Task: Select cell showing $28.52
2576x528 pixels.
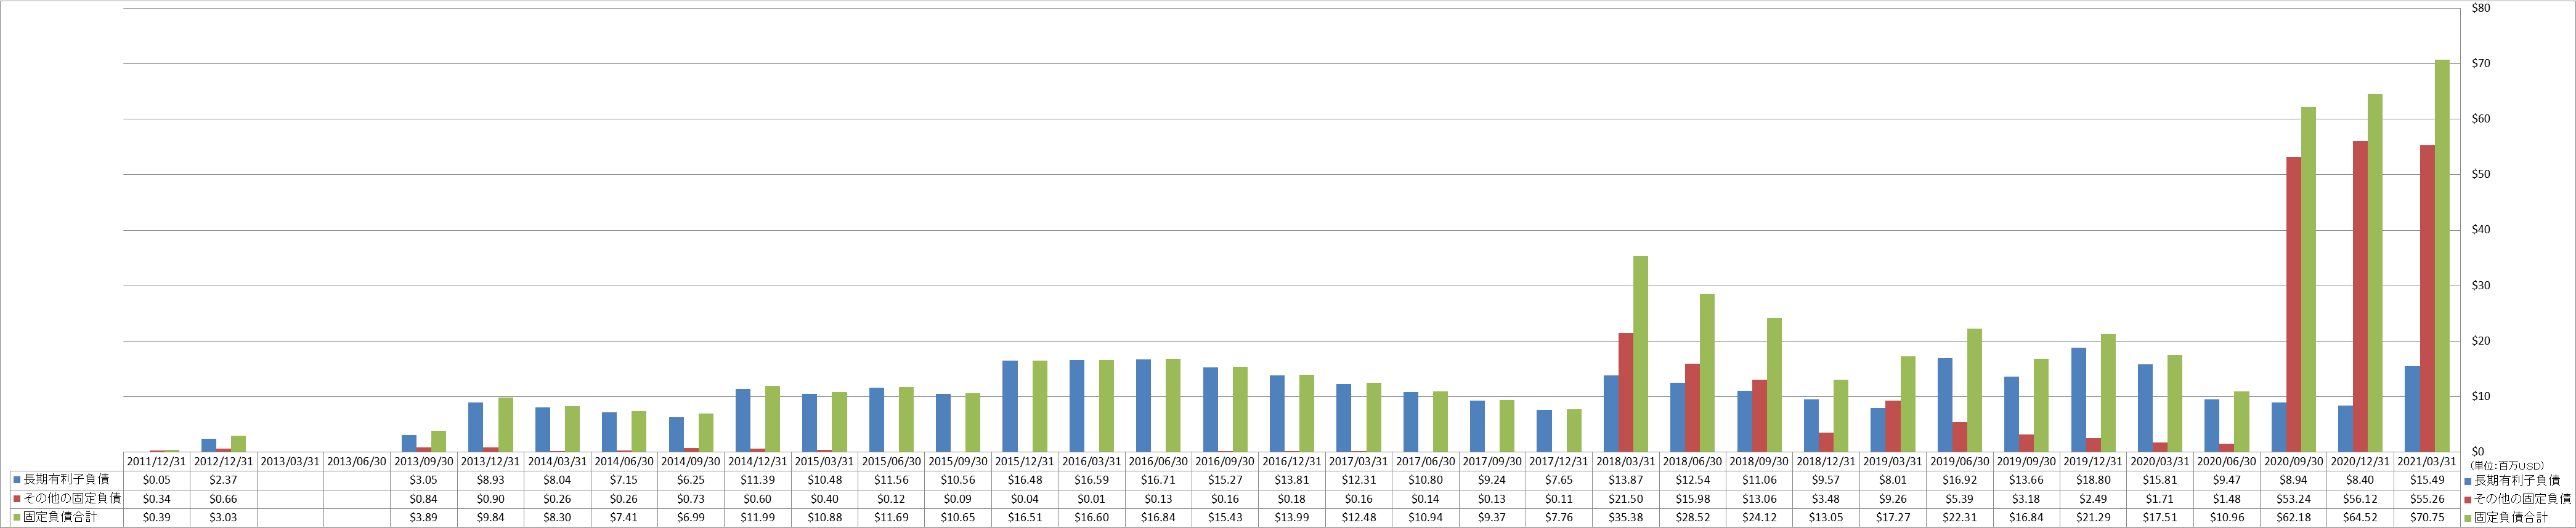Action: pyautogui.click(x=1693, y=518)
